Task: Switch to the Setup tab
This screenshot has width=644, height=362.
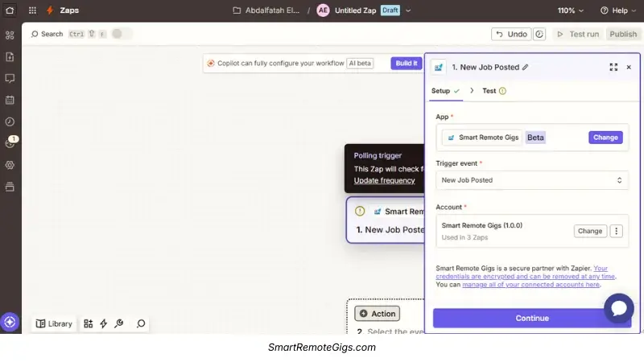Action: 446,91
